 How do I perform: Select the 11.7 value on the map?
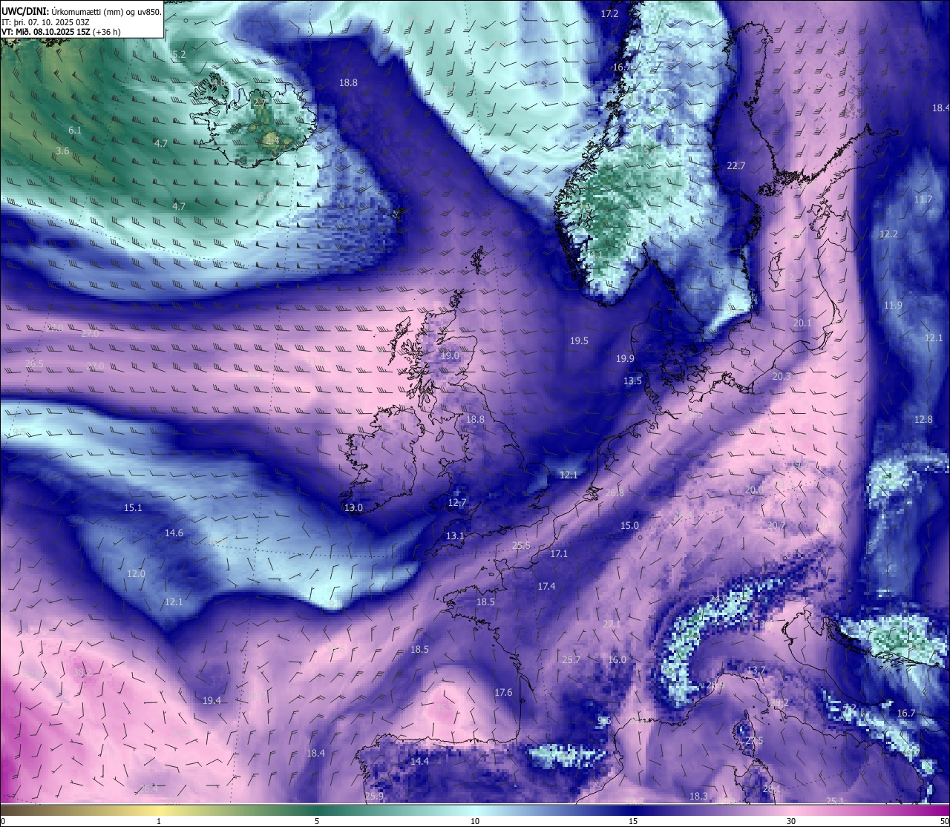pos(923,200)
